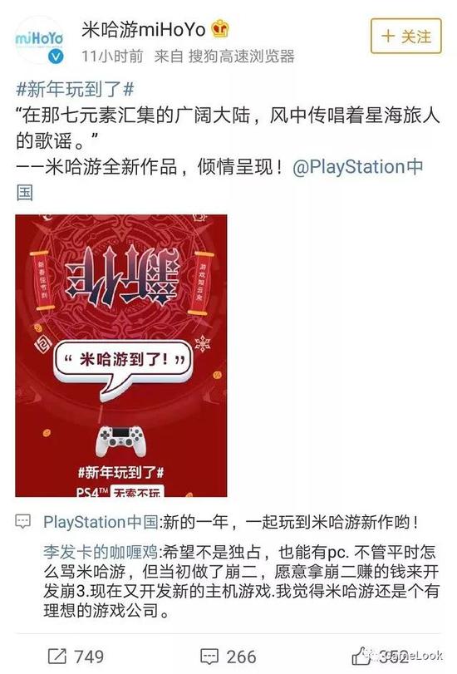View the red 新作 poster image

coord(121,356)
